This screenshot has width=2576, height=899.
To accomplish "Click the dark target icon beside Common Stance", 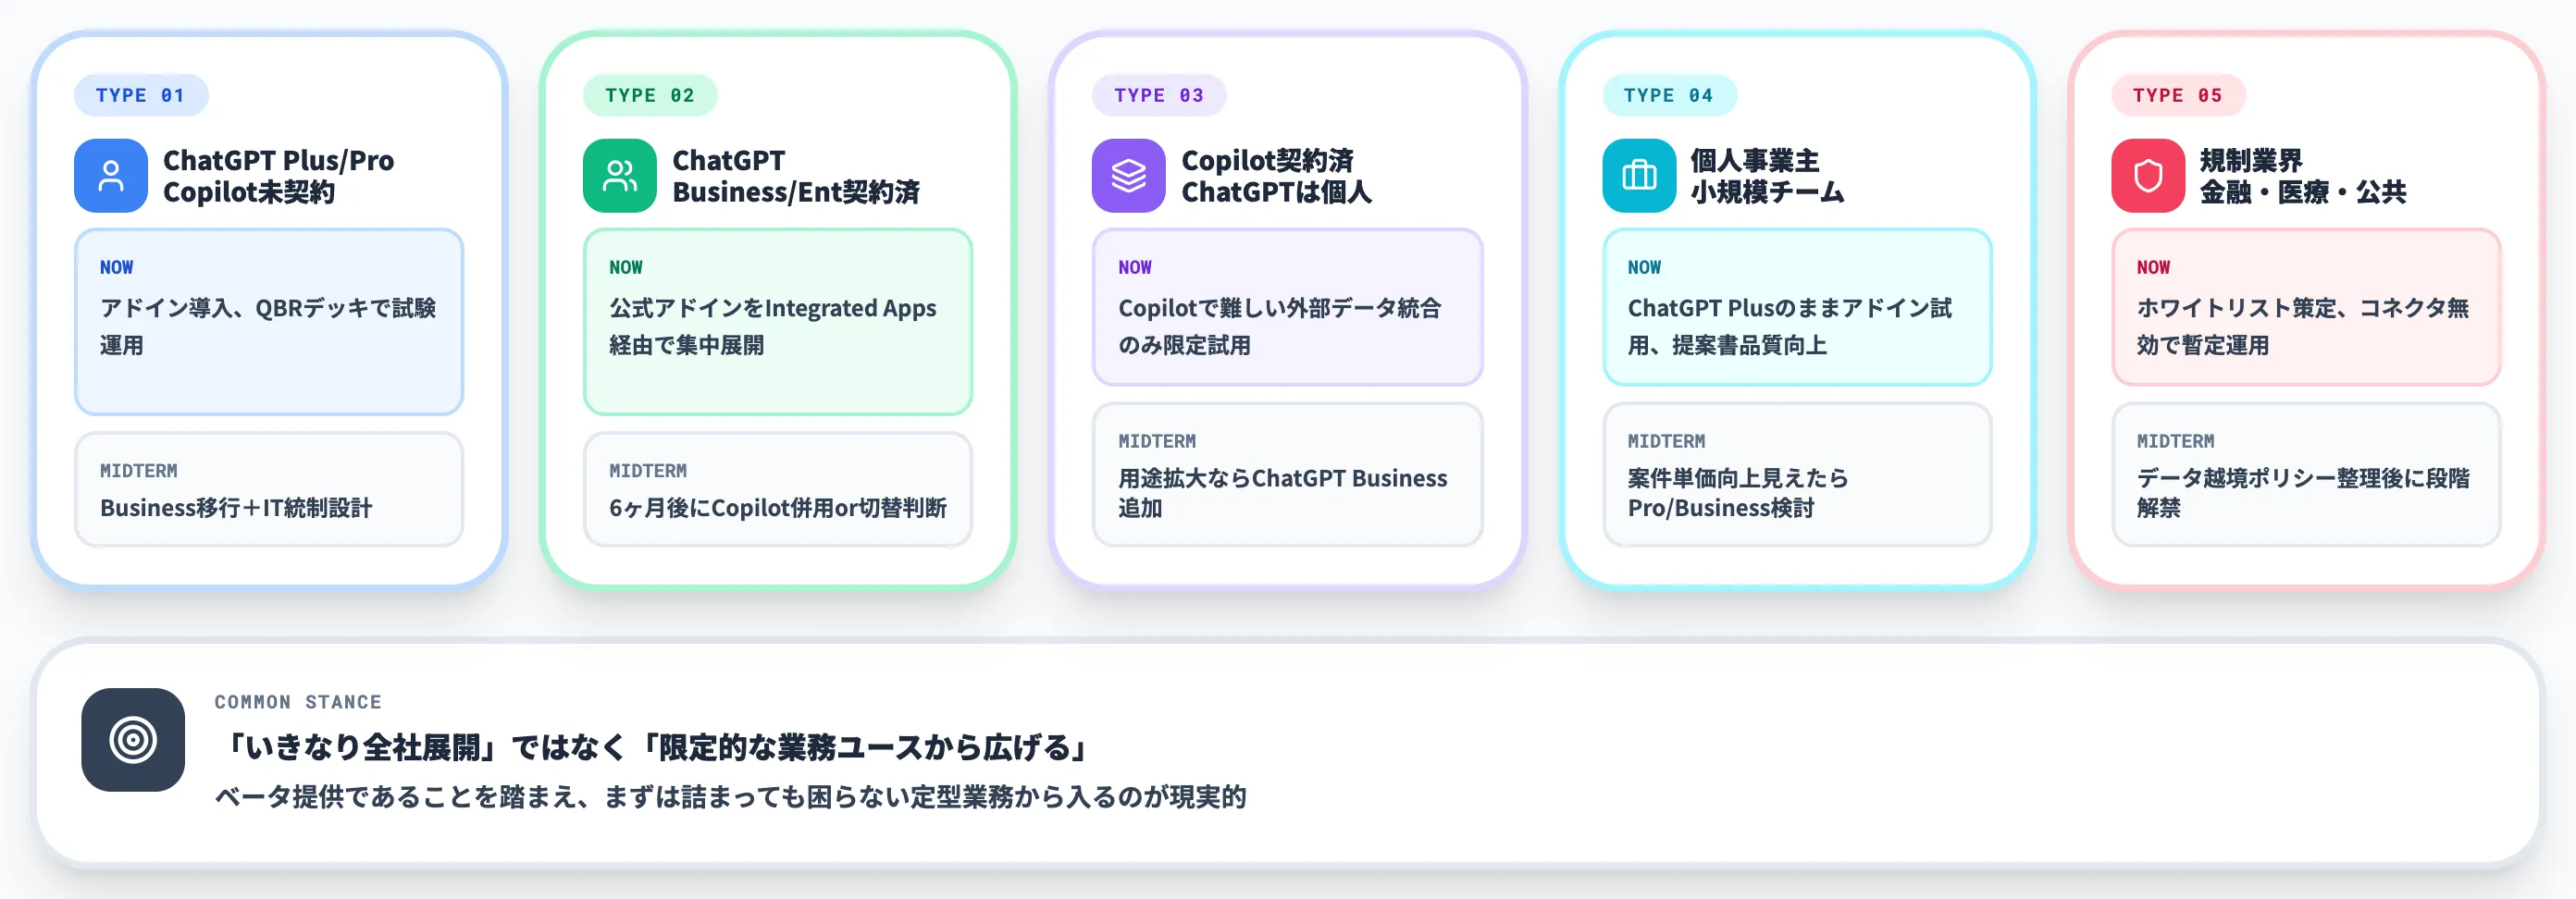I will (133, 740).
